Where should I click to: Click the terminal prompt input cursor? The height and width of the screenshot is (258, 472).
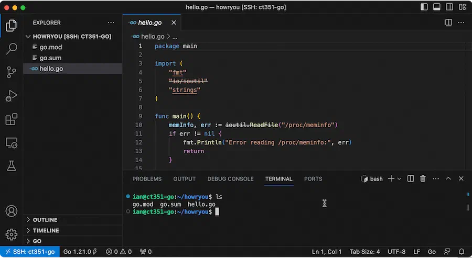pyautogui.click(x=217, y=212)
